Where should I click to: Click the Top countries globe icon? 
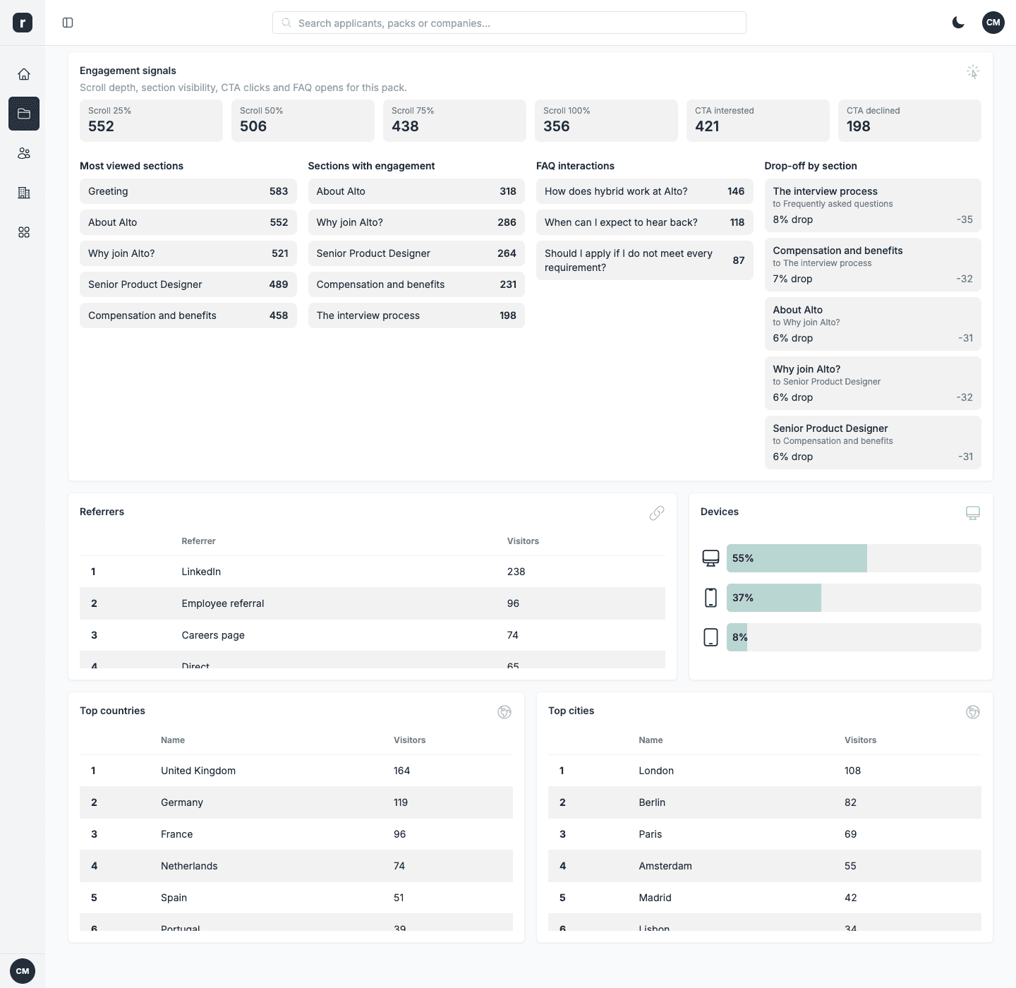pyautogui.click(x=504, y=712)
